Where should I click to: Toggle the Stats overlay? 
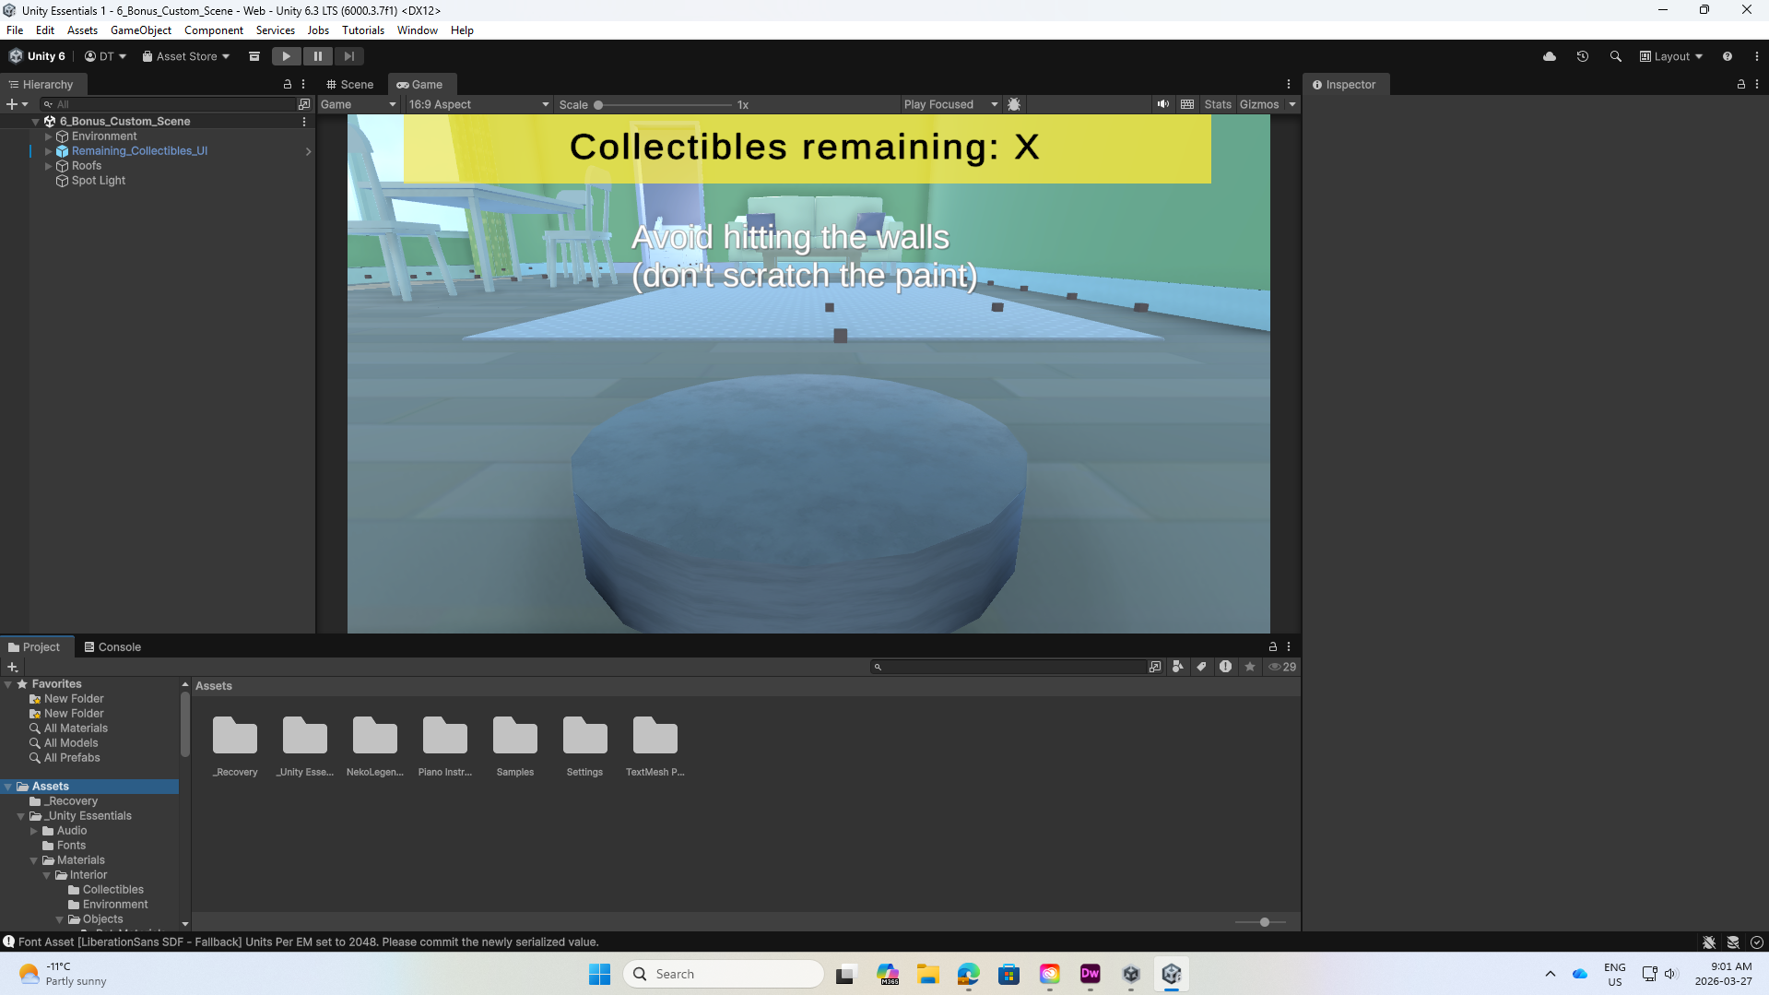coord(1217,104)
